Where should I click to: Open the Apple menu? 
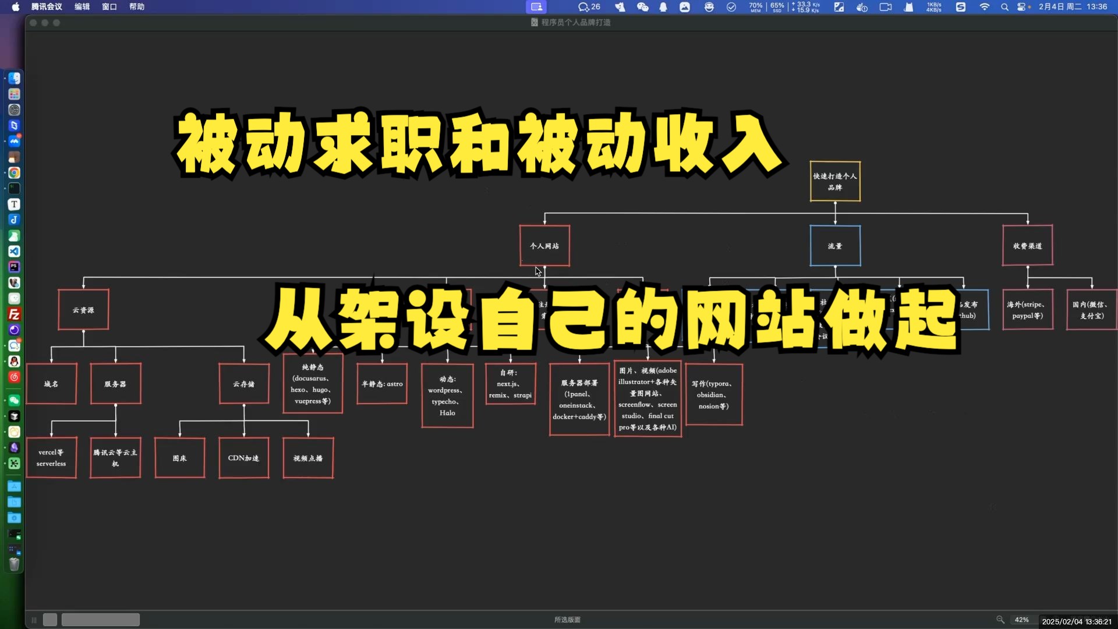[16, 7]
